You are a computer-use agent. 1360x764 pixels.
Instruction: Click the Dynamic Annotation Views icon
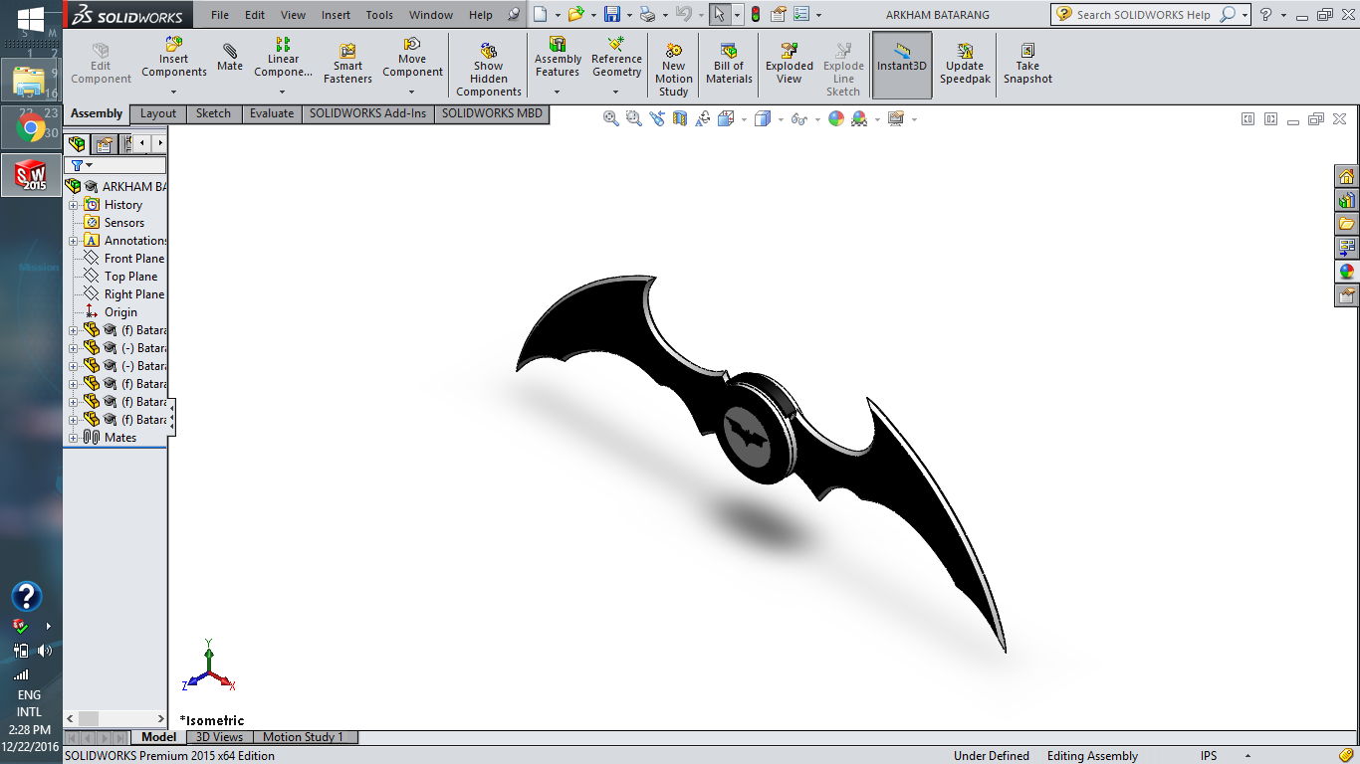tap(703, 118)
